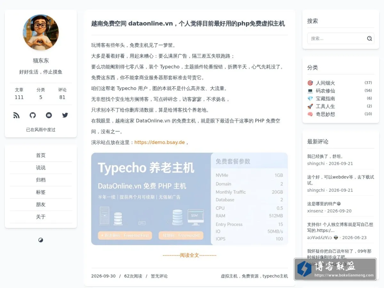Image resolution: width=384 pixels, height=288 pixels.
Task: Click the 评论 81 count
Action: point(62,93)
